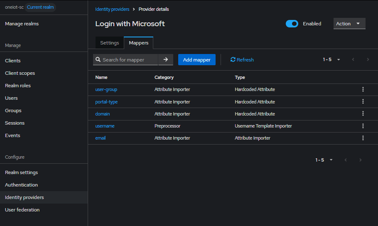Open Clients in sidebar
Viewport: 378px width, 226px height.
click(x=44, y=61)
